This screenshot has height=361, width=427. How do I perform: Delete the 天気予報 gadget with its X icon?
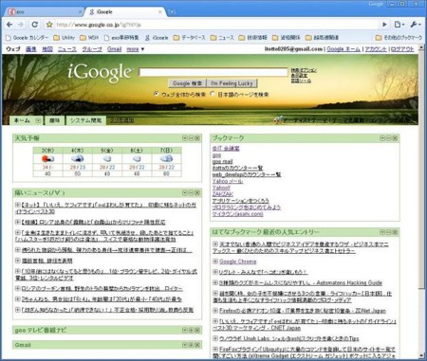(x=197, y=138)
